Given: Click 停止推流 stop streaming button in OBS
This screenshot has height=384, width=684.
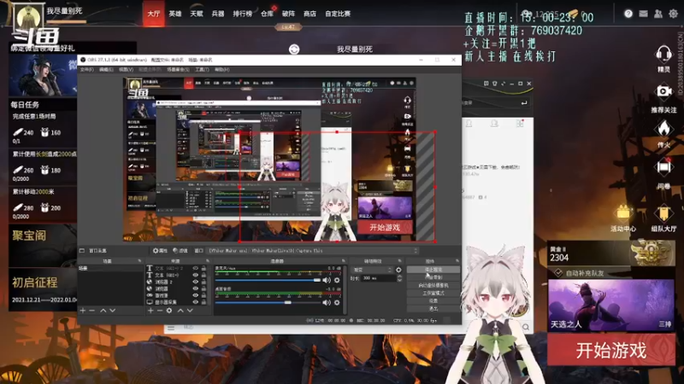Looking at the screenshot, I should [433, 270].
